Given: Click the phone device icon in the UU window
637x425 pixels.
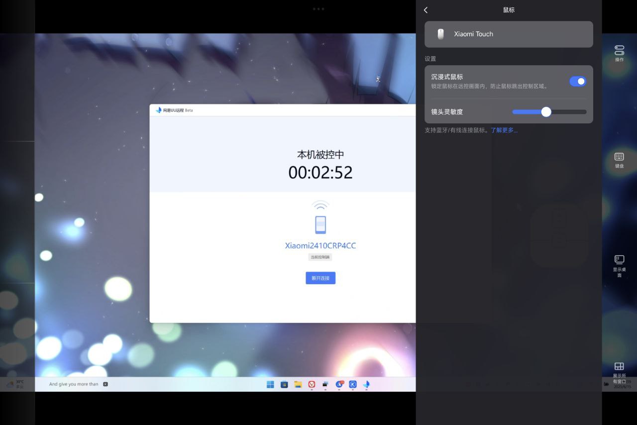Looking at the screenshot, I should tap(320, 224).
